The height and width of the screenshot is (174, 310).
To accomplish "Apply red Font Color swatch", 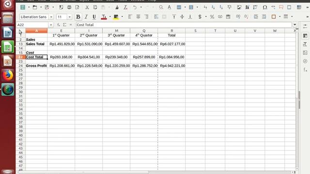I will pyautogui.click(x=104, y=17).
